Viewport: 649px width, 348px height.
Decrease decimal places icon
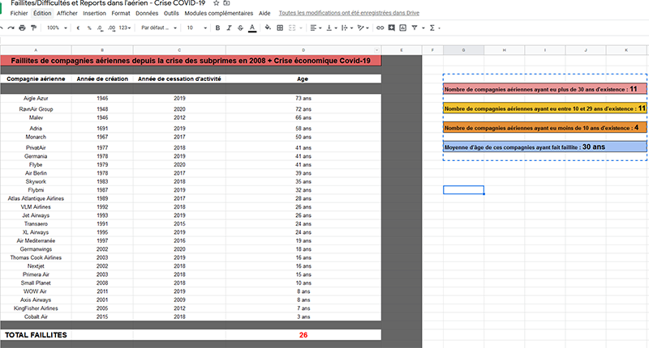click(x=100, y=28)
